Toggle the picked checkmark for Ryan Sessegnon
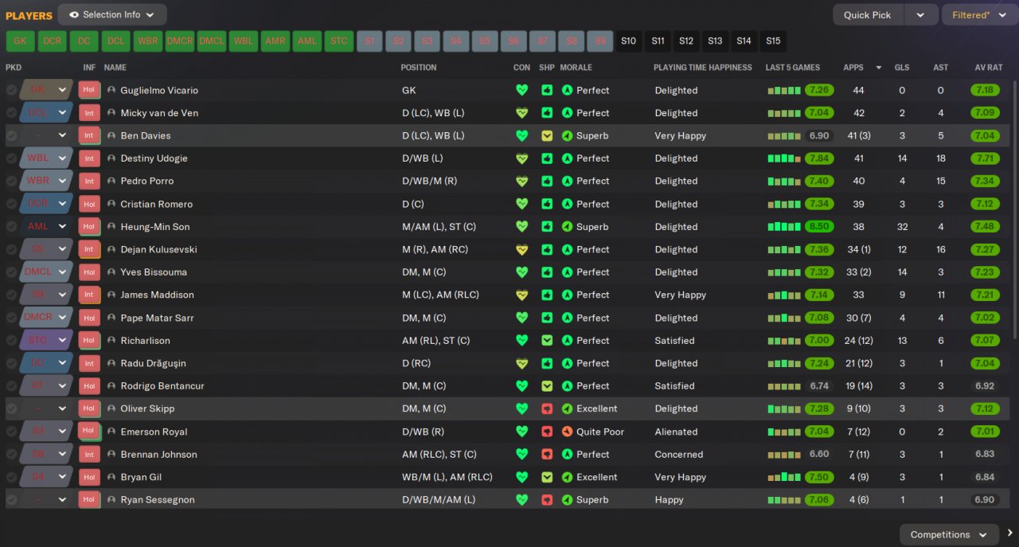Image resolution: width=1019 pixels, height=547 pixels. tap(11, 500)
